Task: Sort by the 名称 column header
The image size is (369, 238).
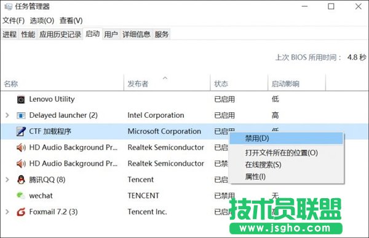Action: 62,83
